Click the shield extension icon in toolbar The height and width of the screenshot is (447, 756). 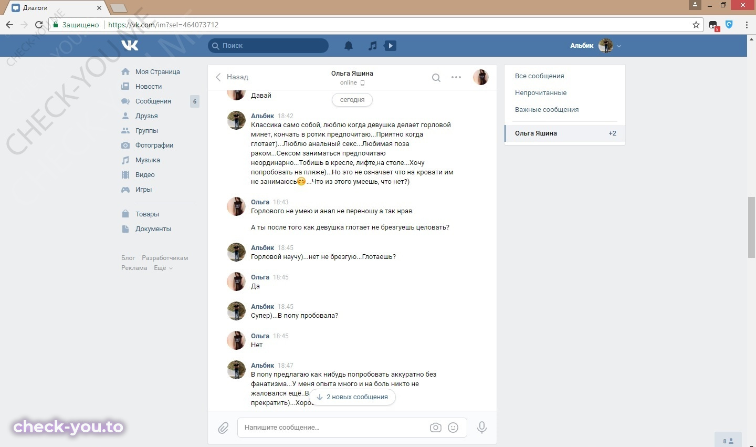click(729, 24)
